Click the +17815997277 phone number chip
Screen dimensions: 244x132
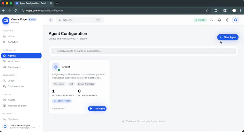click(x=62, y=101)
